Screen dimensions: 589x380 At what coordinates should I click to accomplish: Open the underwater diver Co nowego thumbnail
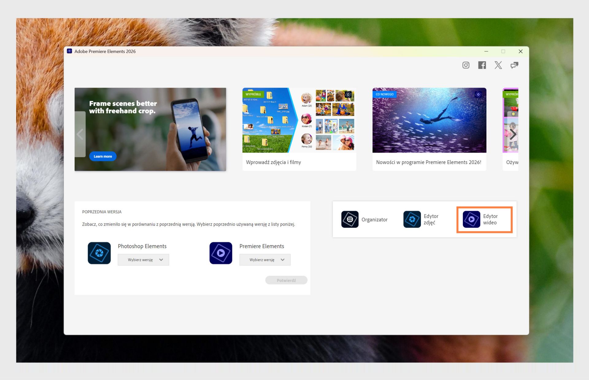coord(429,120)
